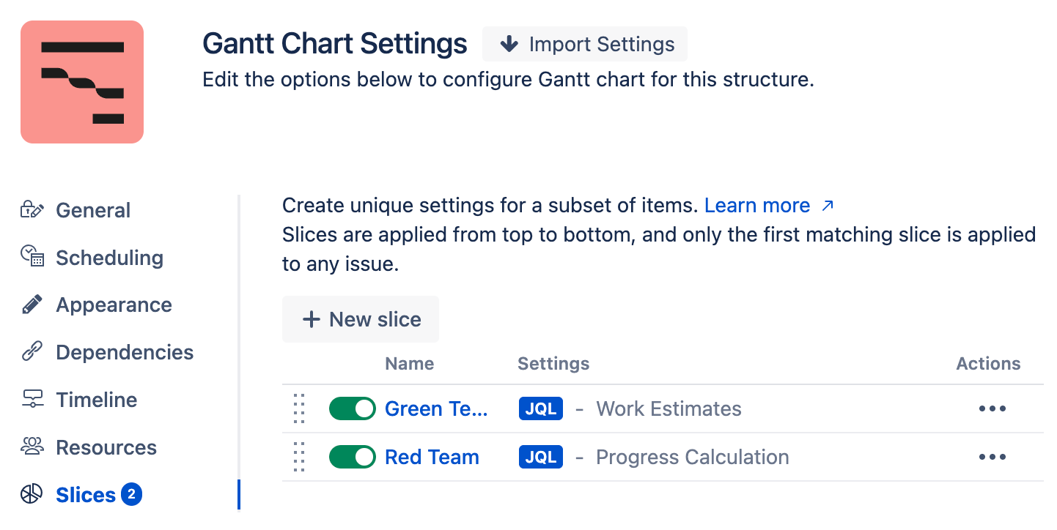Click the Dependencies link icon
The image size is (1057, 530).
click(x=32, y=352)
